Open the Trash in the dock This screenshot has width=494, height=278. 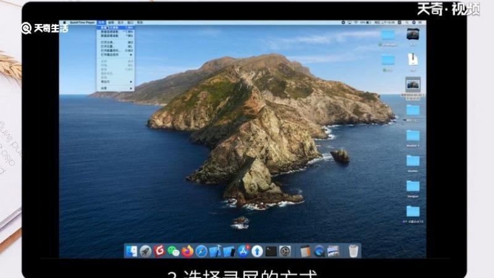tap(353, 251)
